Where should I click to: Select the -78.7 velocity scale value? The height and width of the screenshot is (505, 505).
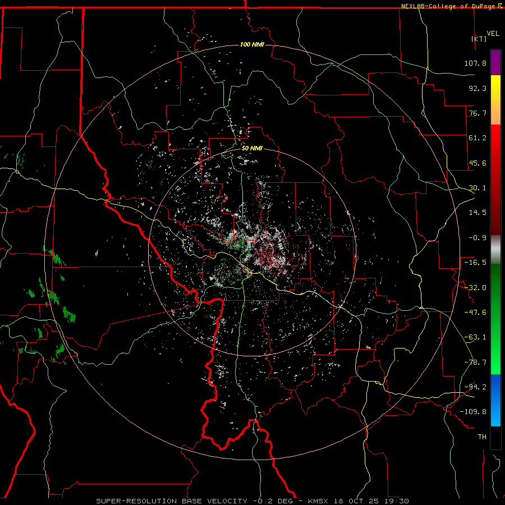475,362
